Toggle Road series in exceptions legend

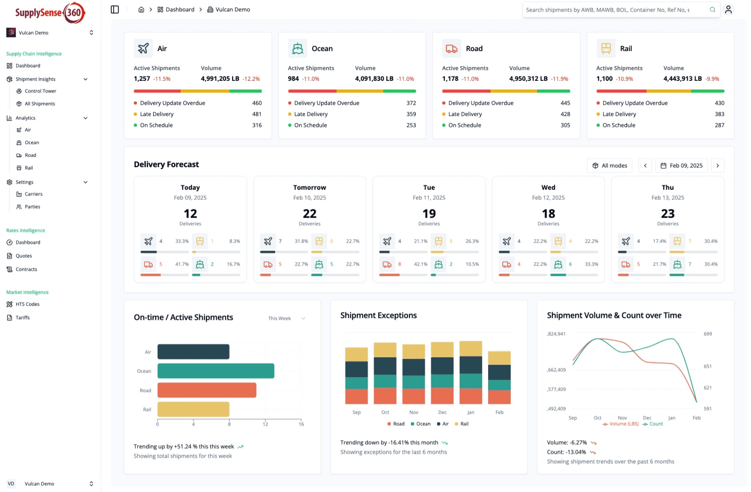396,424
